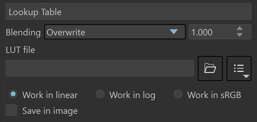Increase blending opacity with the up arrow
This screenshot has height=122, width=257.
pyautogui.click(x=240, y=28)
